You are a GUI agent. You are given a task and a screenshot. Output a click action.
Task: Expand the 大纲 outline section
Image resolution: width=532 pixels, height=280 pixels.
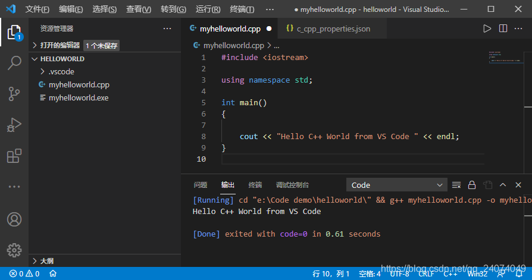[106, 260]
